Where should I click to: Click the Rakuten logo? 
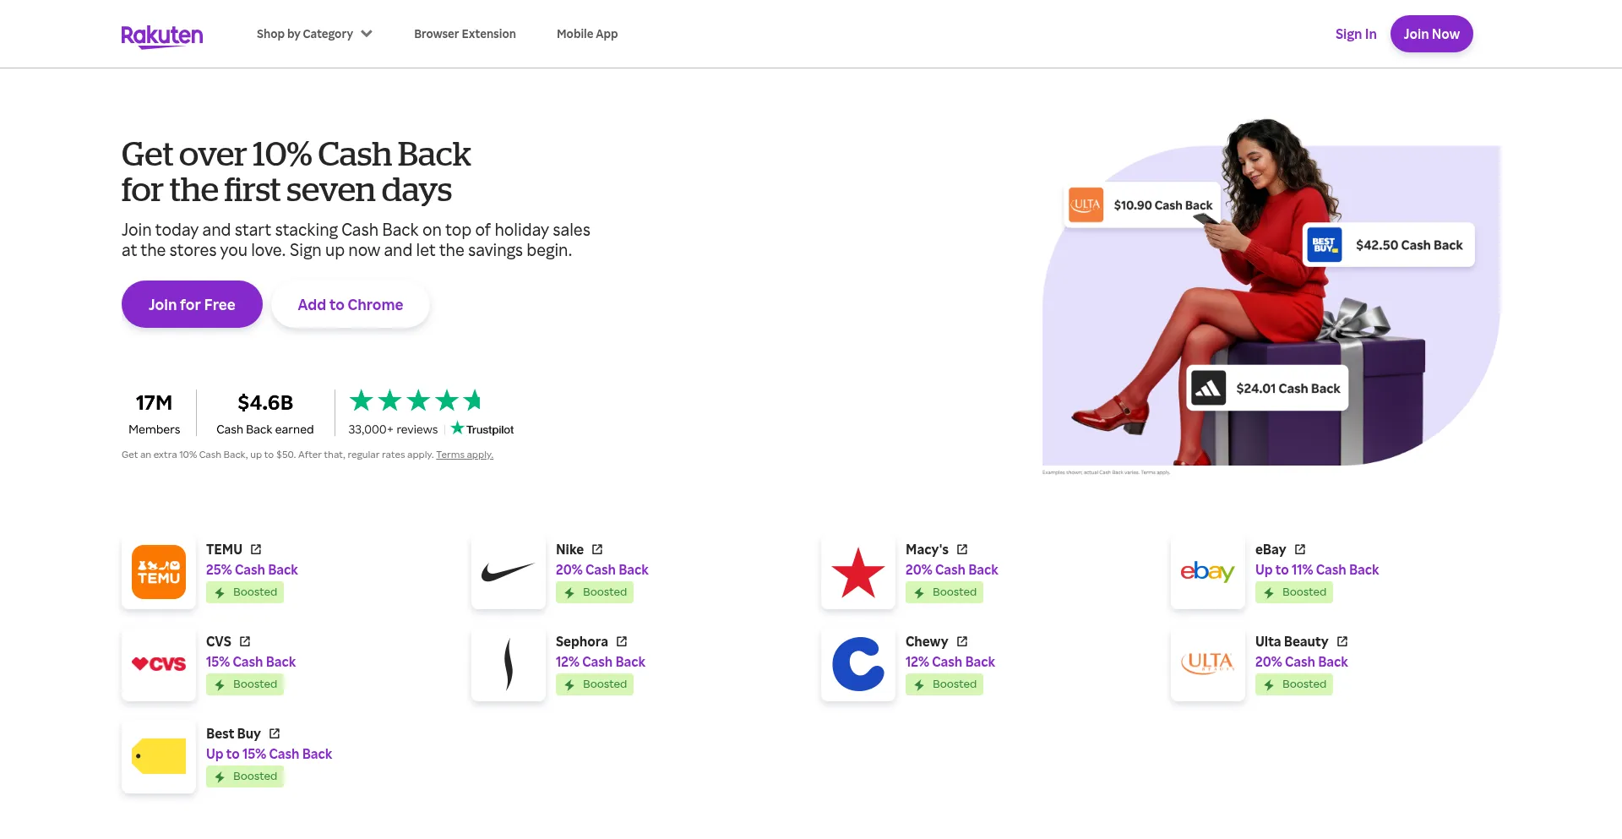click(x=162, y=35)
